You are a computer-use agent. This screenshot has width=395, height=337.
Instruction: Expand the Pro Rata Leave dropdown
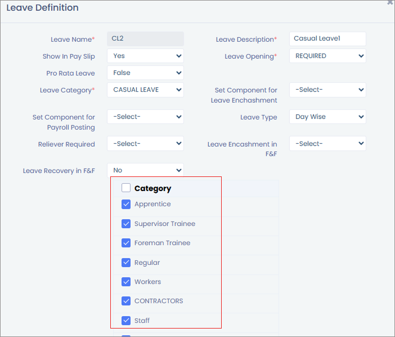(145, 73)
